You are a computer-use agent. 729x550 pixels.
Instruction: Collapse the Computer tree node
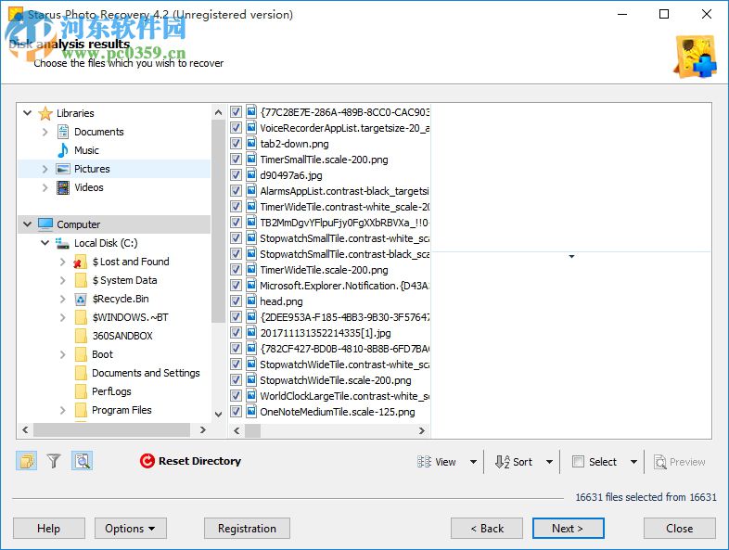28,224
